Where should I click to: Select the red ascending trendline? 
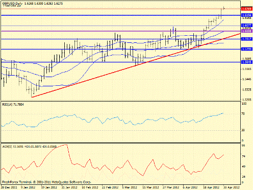pyautogui.click(x=136, y=65)
